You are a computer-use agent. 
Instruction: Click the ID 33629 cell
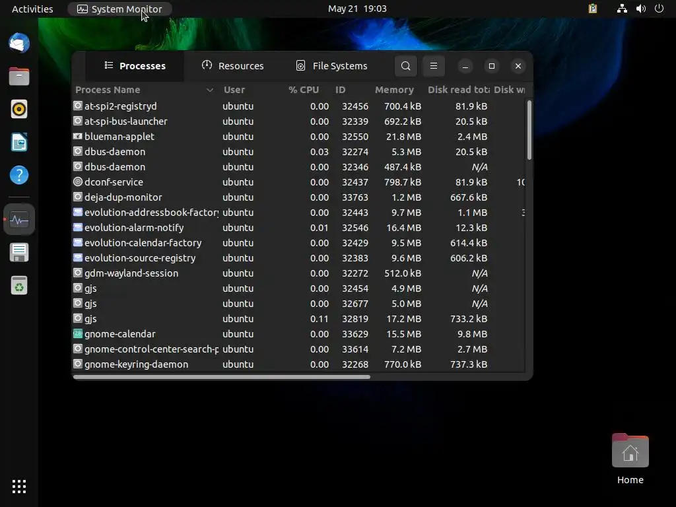(355, 333)
